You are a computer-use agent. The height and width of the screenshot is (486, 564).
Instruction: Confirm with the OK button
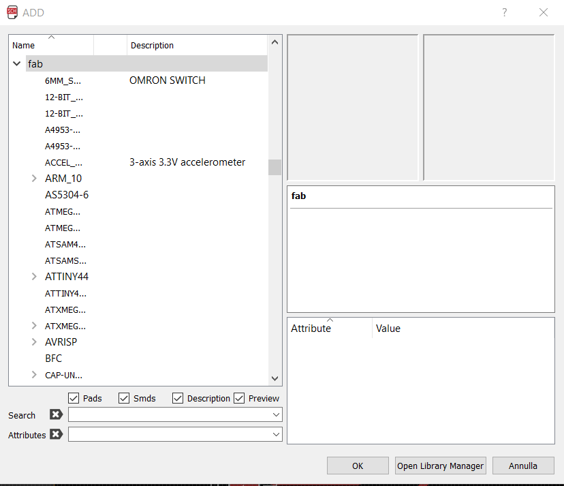358,466
